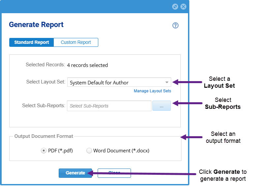Switch to the Standard Report tab
Viewport: 253px width, 187px height.
(x=32, y=42)
